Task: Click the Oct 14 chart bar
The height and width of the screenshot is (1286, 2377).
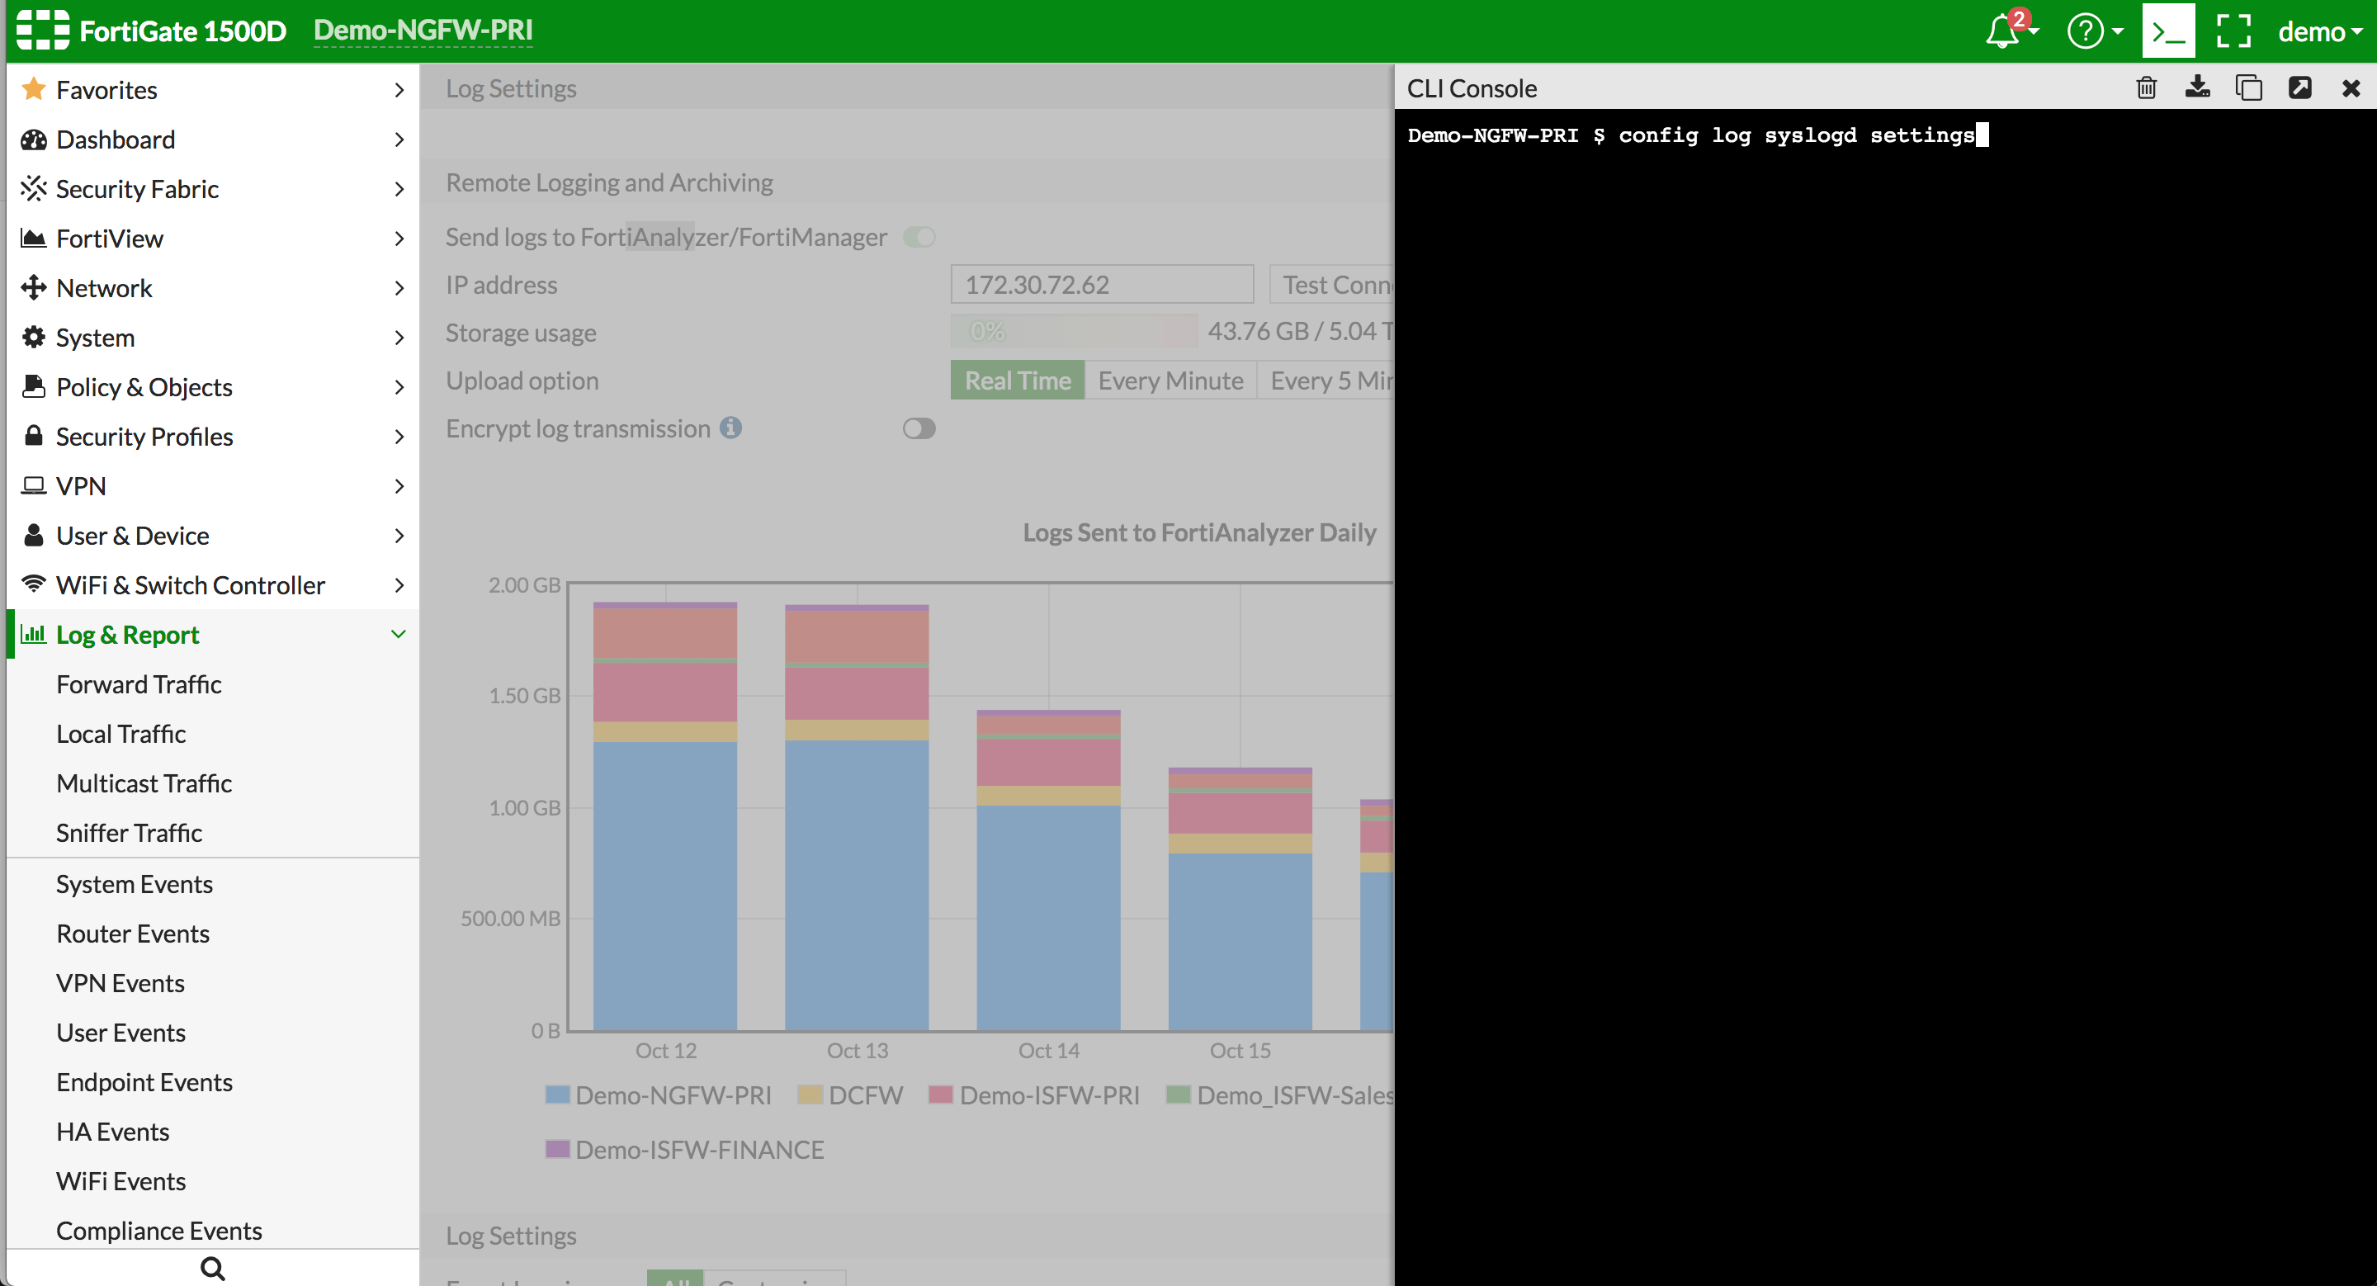Action: [1048, 870]
